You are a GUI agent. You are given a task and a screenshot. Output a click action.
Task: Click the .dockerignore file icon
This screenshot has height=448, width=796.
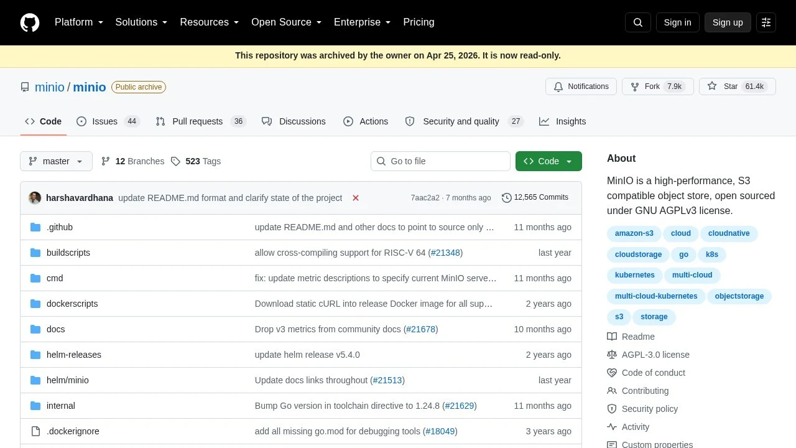click(x=35, y=431)
